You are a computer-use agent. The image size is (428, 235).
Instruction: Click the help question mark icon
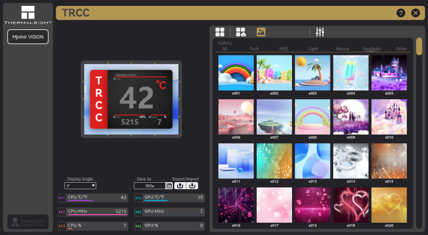[401, 13]
